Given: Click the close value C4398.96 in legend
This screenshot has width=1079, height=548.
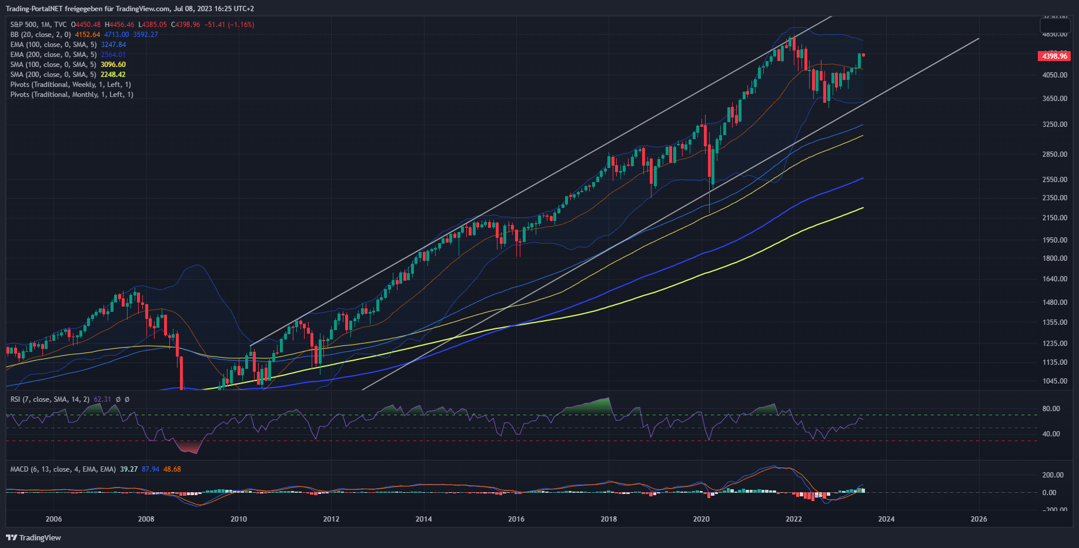Looking at the screenshot, I should [185, 25].
